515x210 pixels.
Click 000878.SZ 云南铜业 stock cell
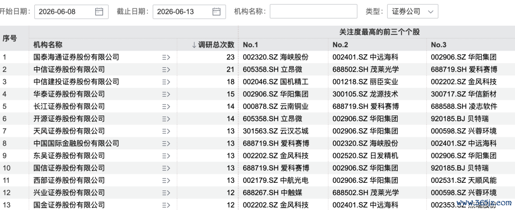(276, 106)
